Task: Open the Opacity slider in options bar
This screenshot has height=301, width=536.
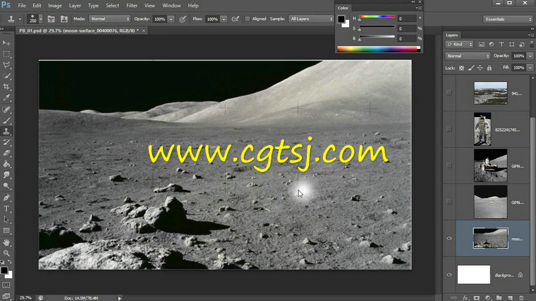Action: [x=171, y=19]
